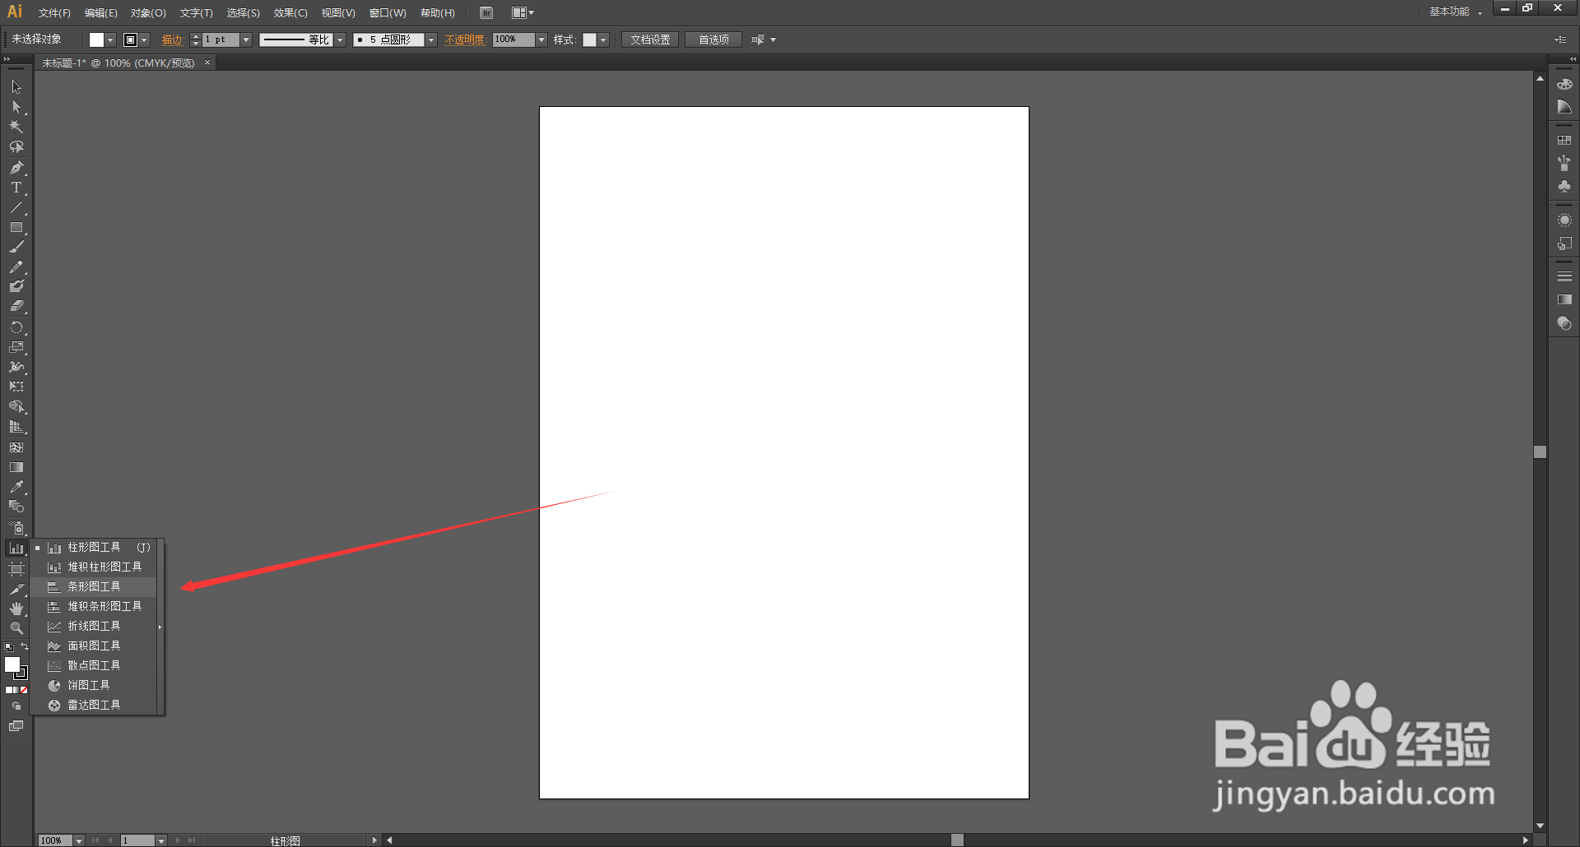This screenshot has height=847, width=1580.
Task: Toggle the screen mode at toolbar bottom
Action: tap(16, 726)
